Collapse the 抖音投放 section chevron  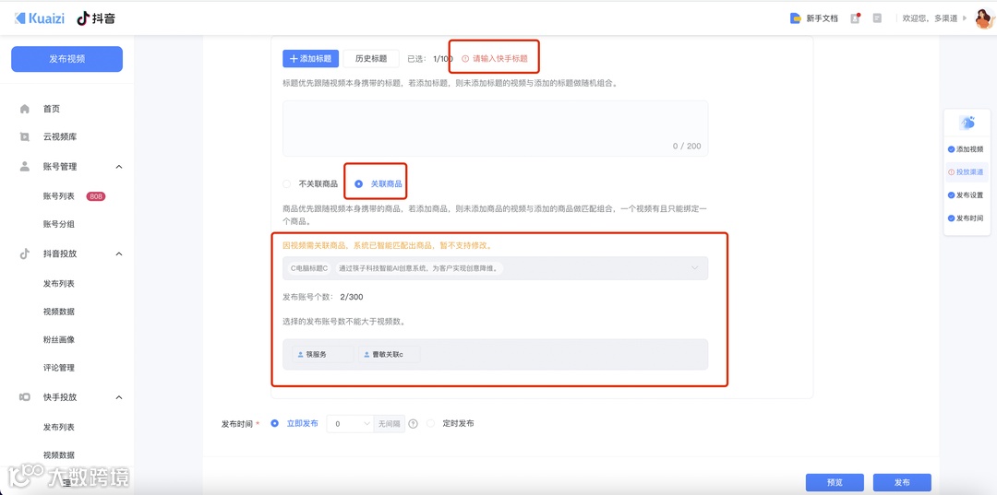(119, 253)
